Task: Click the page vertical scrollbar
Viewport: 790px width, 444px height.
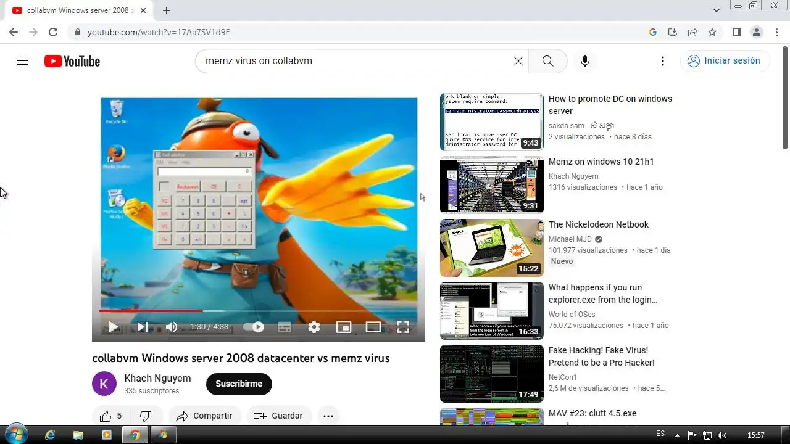Action: tap(785, 97)
